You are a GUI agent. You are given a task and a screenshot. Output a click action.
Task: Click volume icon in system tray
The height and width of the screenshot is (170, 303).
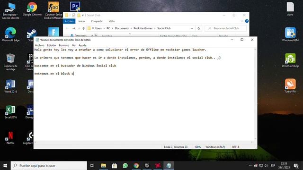(x=266, y=166)
